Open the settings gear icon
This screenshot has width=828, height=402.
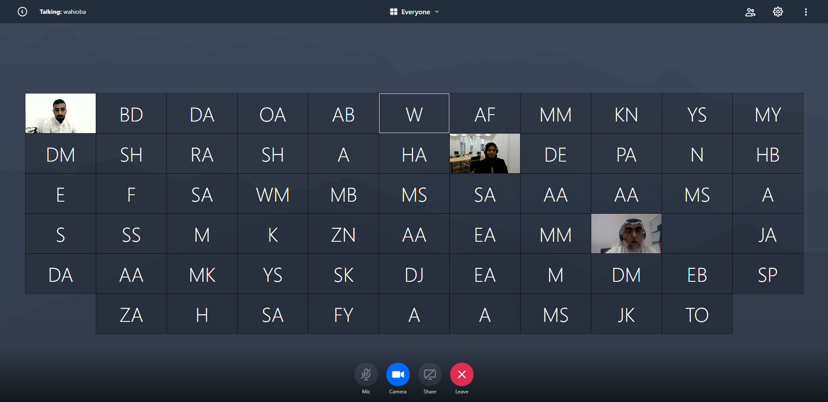click(x=778, y=12)
